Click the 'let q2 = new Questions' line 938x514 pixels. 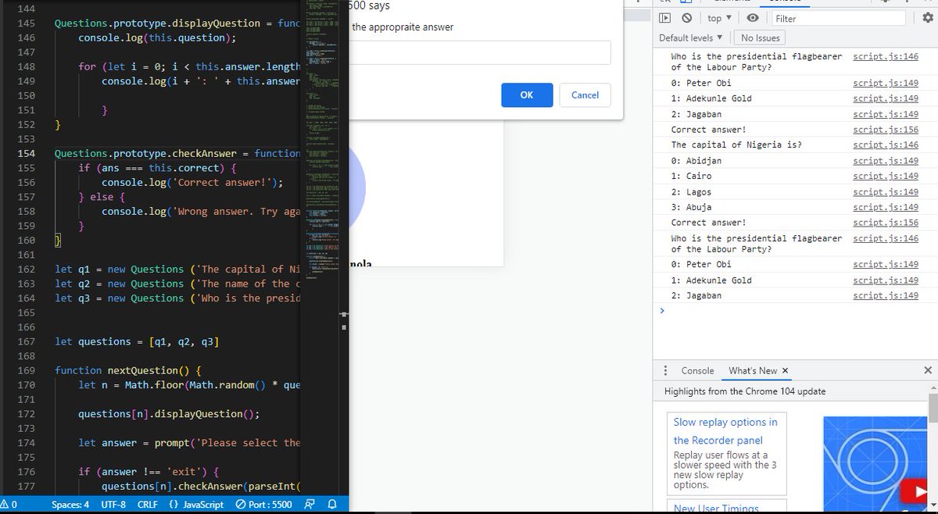click(178, 284)
